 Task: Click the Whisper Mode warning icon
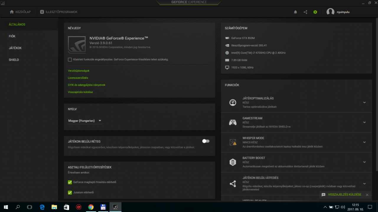coord(233,142)
